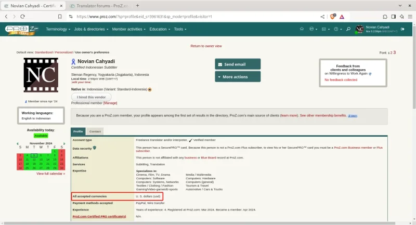Image resolution: width=416 pixels, height=225 pixels.
Task: Open the View full calendar link
Action: pos(50,174)
